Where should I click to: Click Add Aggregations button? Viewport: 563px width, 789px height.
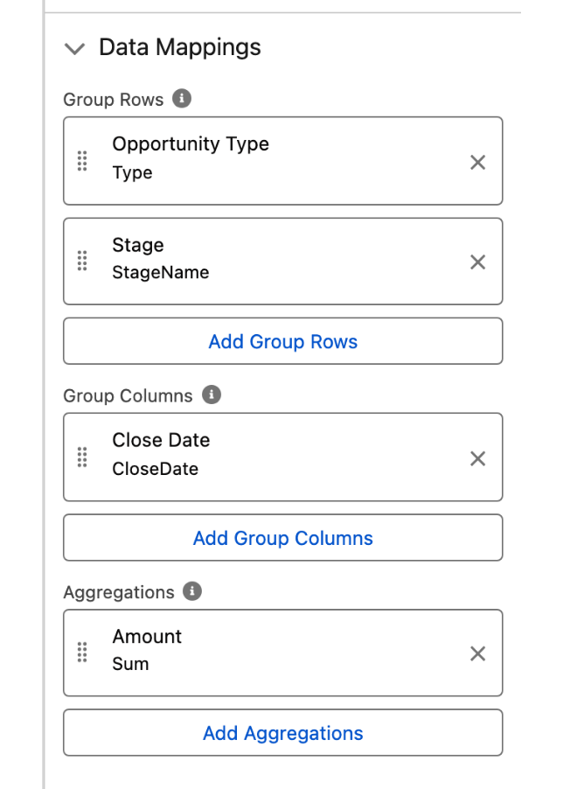pyautogui.click(x=283, y=733)
